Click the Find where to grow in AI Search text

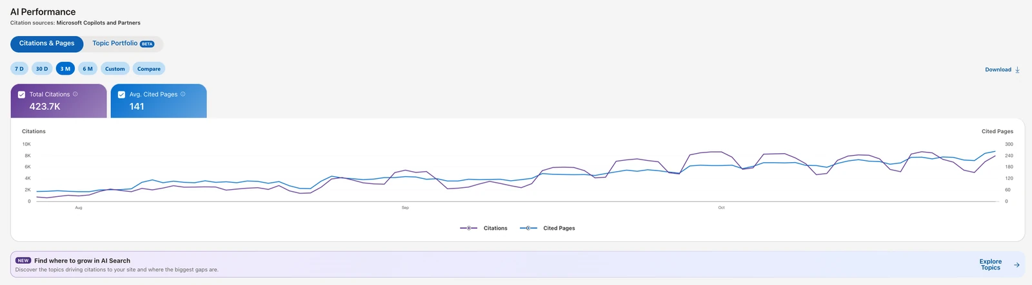[x=82, y=261]
